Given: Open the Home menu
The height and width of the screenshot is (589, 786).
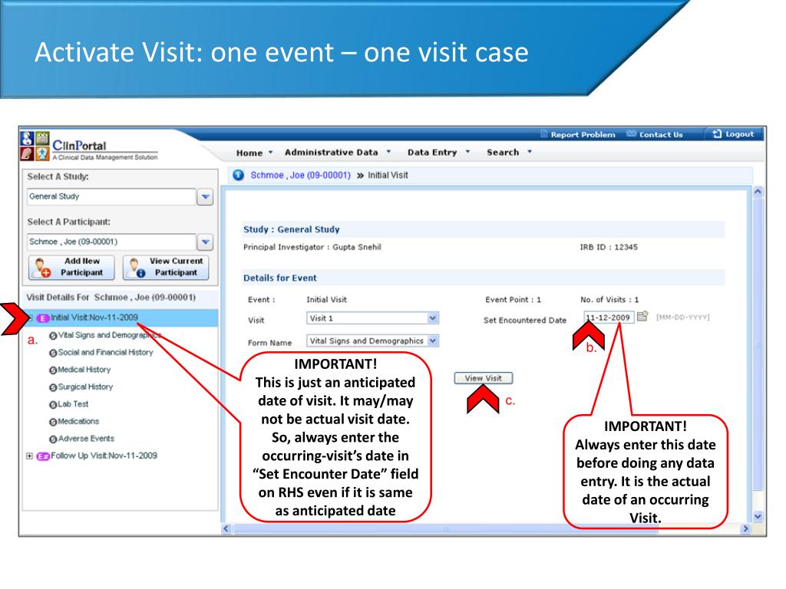Looking at the screenshot, I should tap(254, 153).
